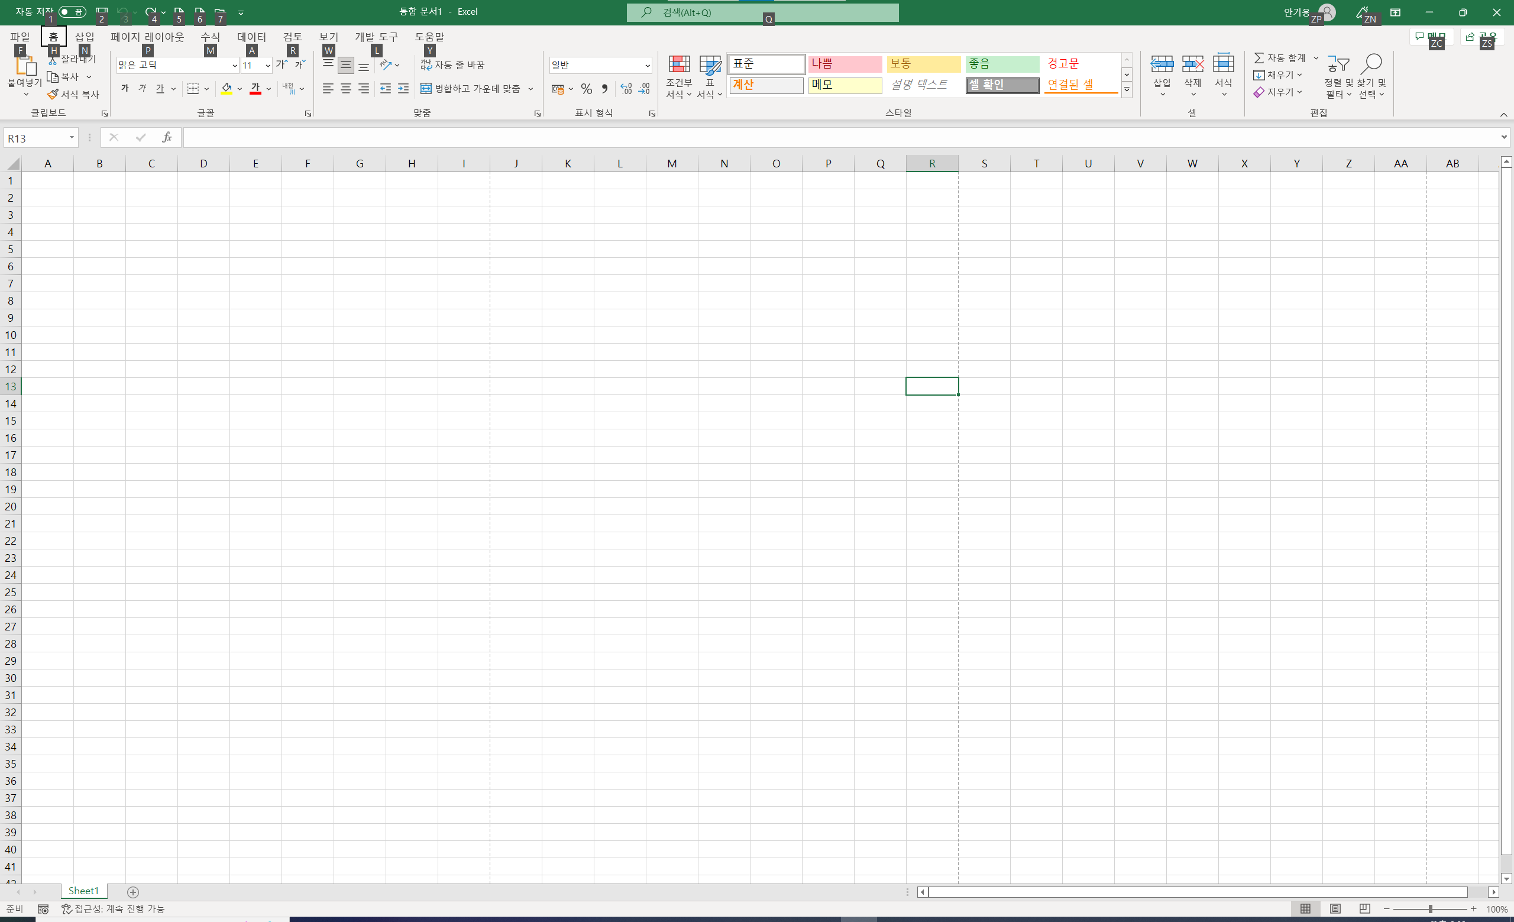The height and width of the screenshot is (922, 1514).
Task: Click the percent style icon
Action: click(586, 89)
